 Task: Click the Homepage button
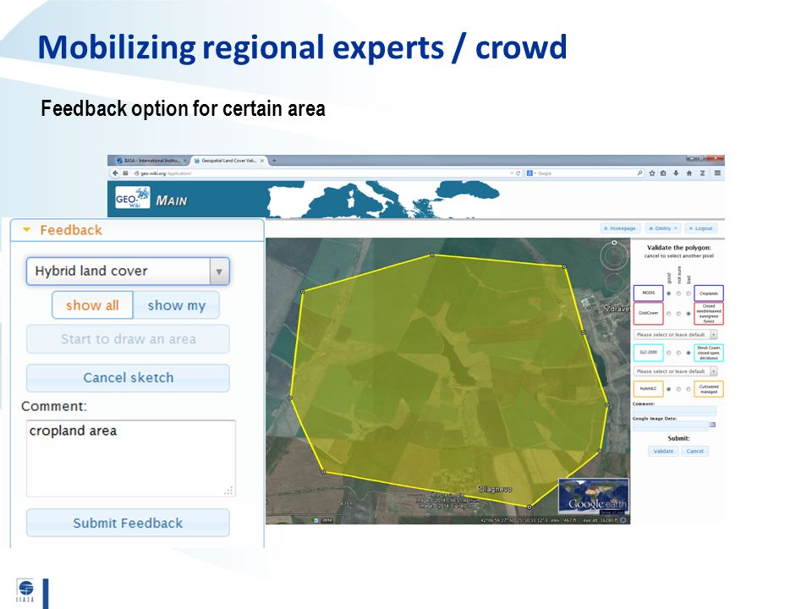(x=620, y=228)
